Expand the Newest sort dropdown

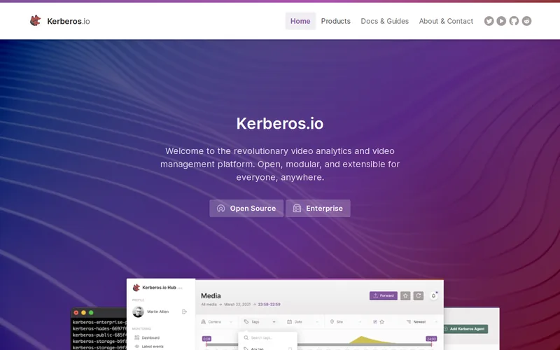422,322
